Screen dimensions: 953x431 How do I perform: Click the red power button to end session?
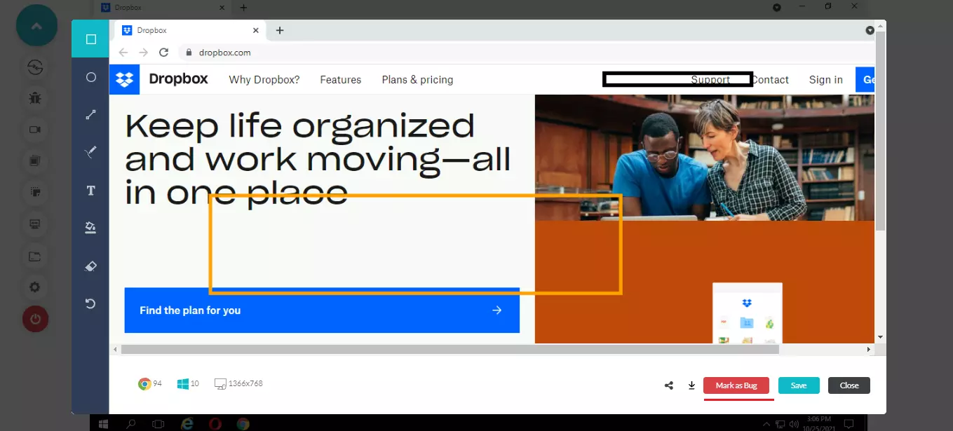pos(35,320)
